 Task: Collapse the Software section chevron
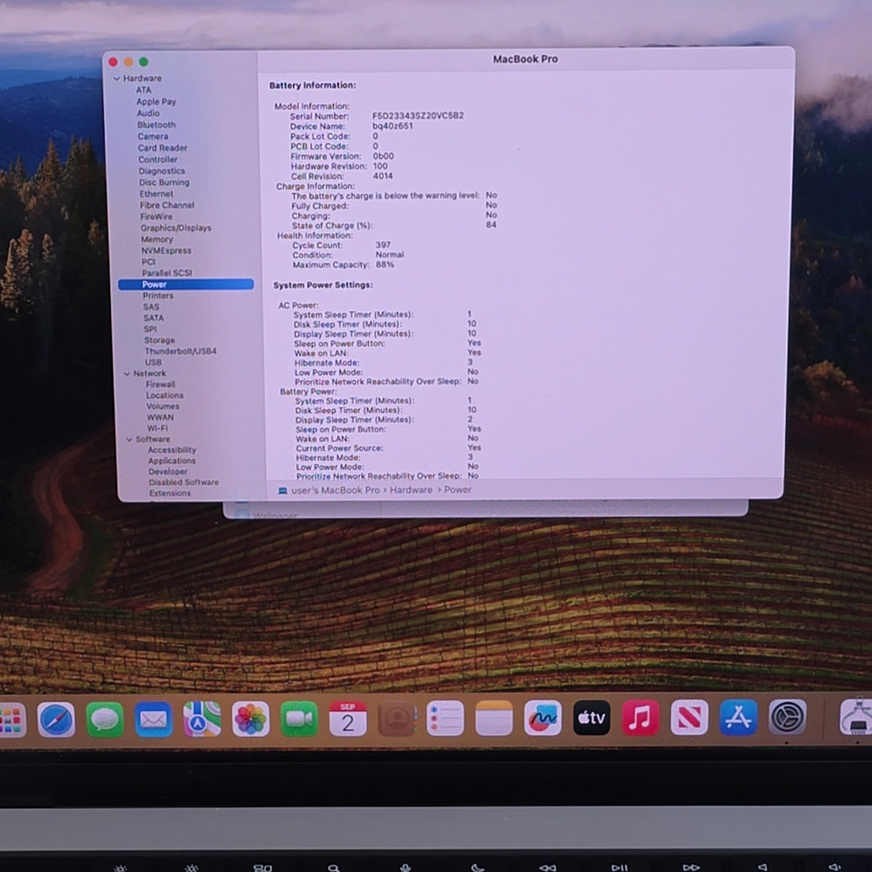pos(129,440)
